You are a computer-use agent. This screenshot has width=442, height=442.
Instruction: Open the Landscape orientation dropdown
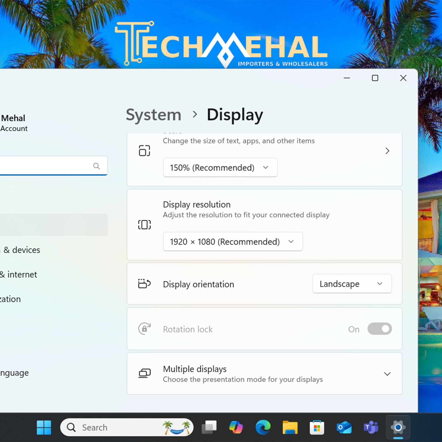point(352,284)
